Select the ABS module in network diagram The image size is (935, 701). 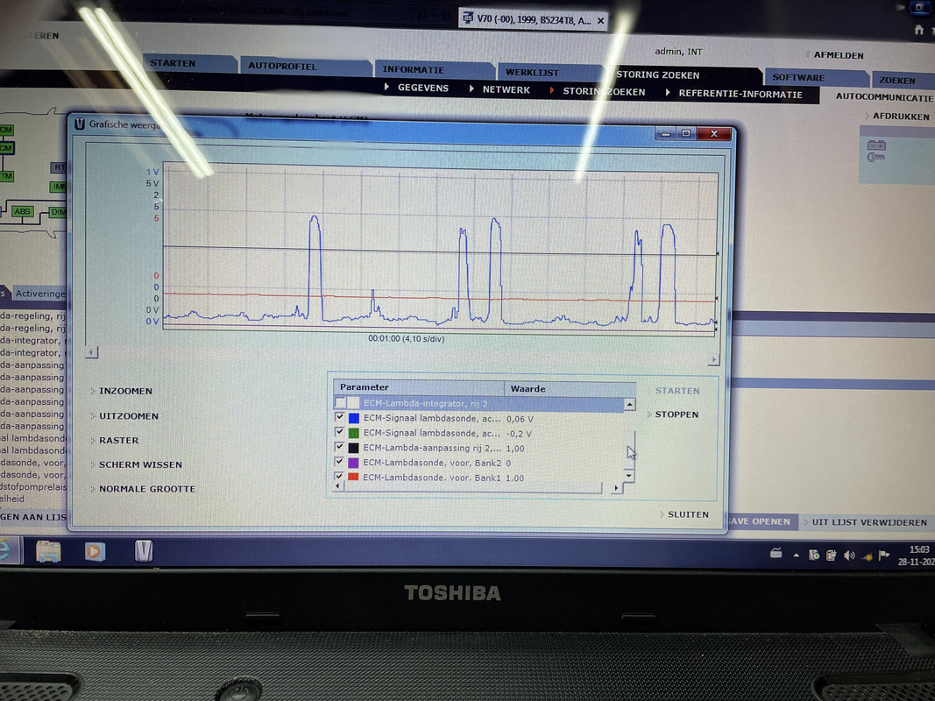[22, 211]
